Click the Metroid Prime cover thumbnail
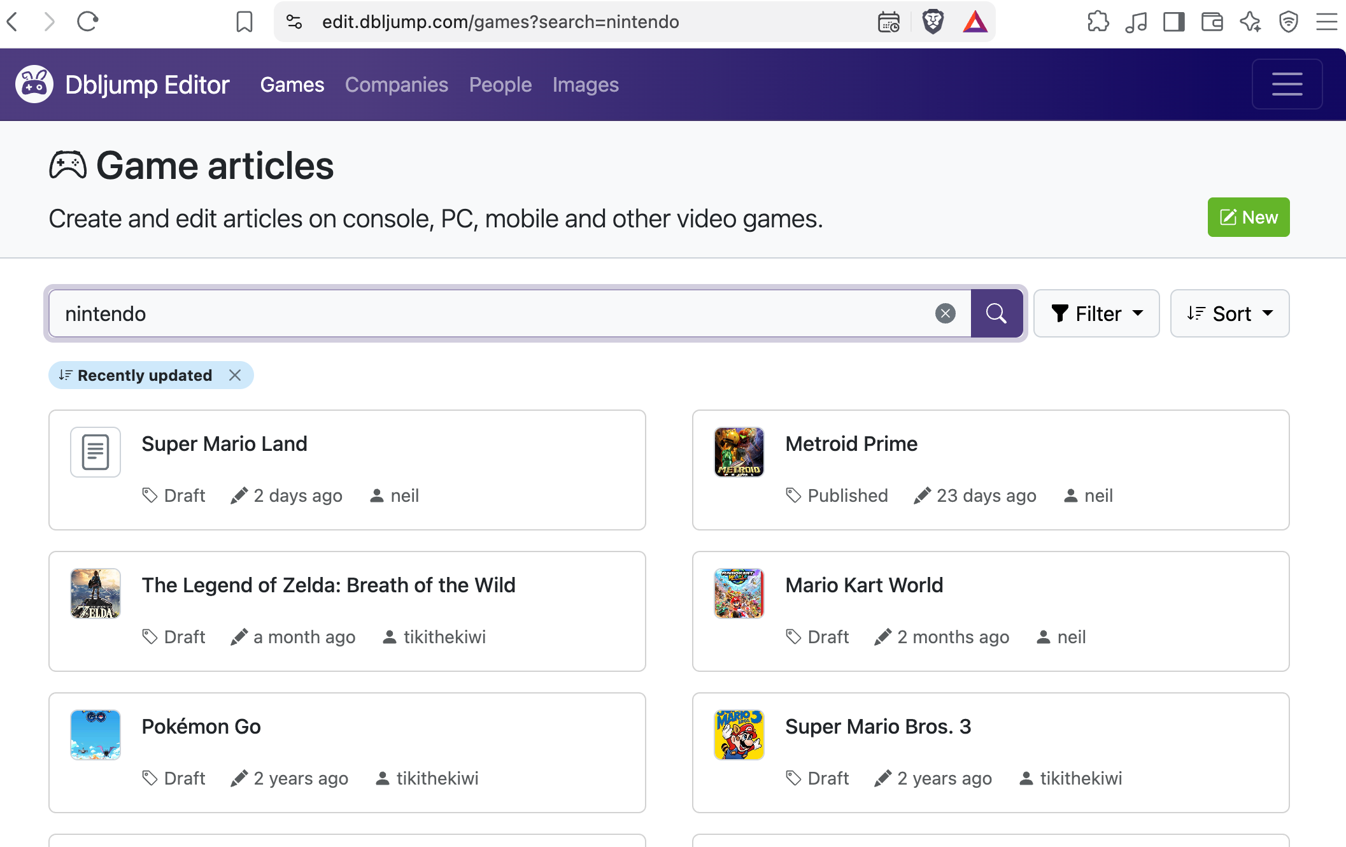The image size is (1346, 847). click(739, 452)
